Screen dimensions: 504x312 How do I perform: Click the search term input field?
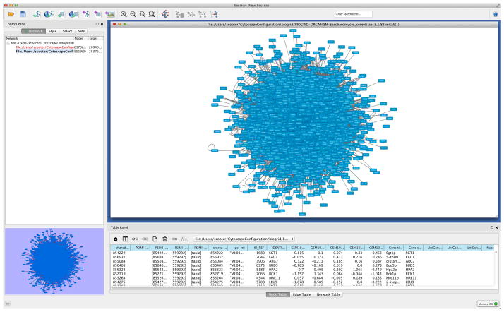tap(353, 14)
